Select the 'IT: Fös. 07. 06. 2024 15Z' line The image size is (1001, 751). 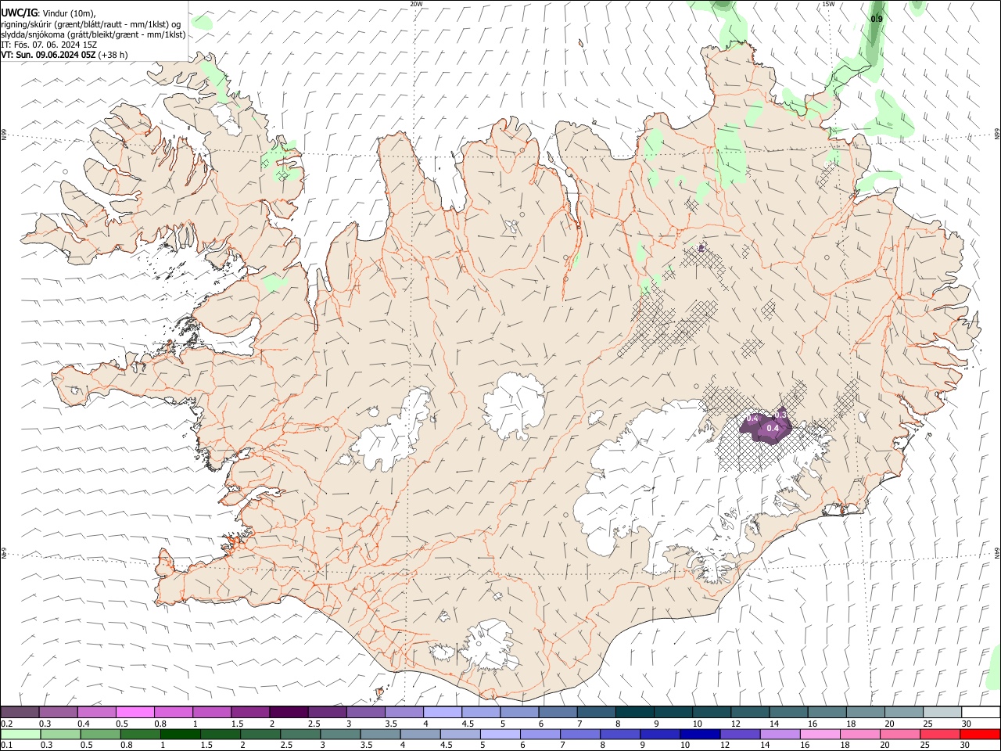[48, 45]
